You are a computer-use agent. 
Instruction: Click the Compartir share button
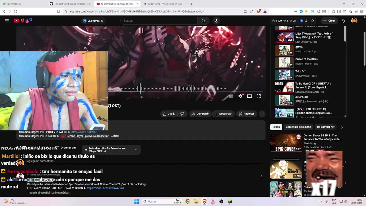(200, 114)
